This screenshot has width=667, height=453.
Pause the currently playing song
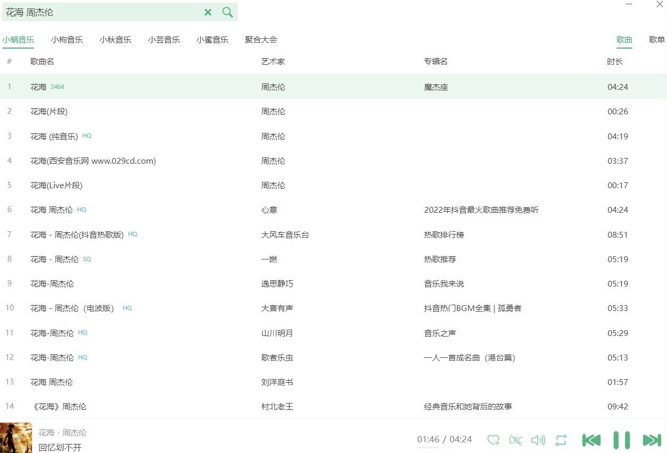coord(621,440)
